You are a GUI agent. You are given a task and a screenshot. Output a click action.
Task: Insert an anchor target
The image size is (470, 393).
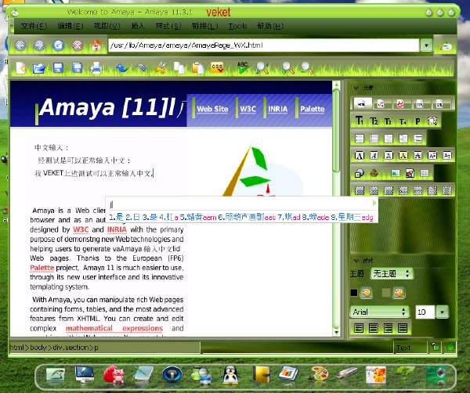tap(374, 173)
